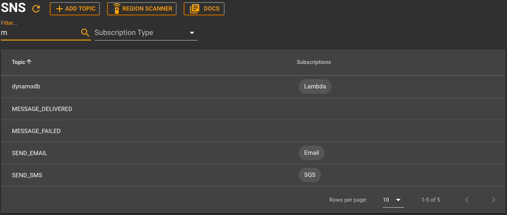
Task: Click the Region Scanner remote icon
Action: 117,9
